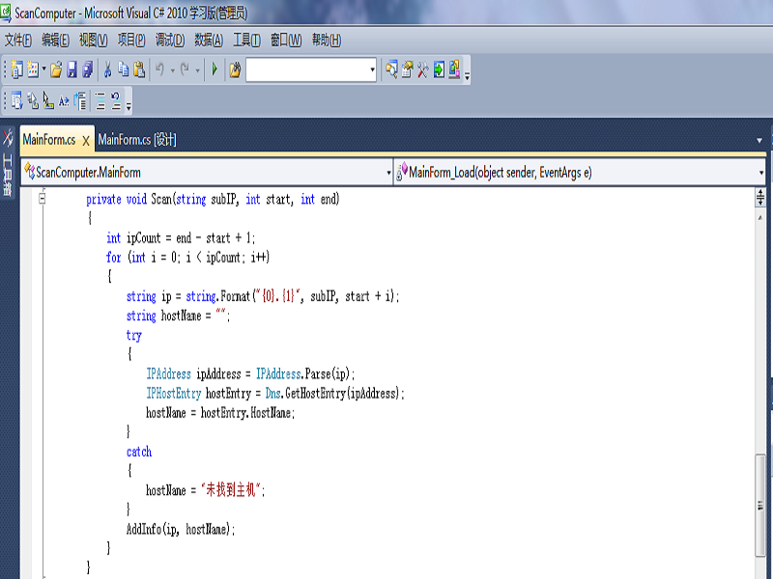This screenshot has height=579, width=773.
Task: Click the "未找到主机" string in code
Action: [x=230, y=490]
